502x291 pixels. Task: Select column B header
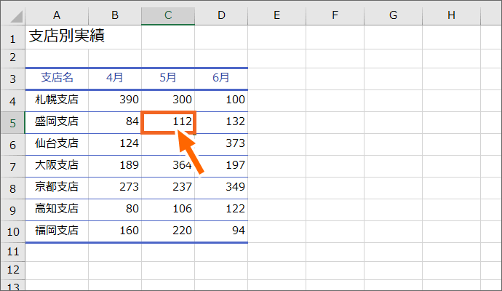(115, 15)
